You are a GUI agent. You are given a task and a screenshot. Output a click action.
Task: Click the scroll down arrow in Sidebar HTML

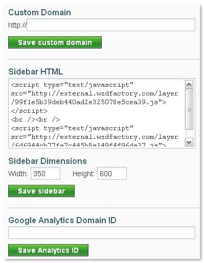point(189,142)
